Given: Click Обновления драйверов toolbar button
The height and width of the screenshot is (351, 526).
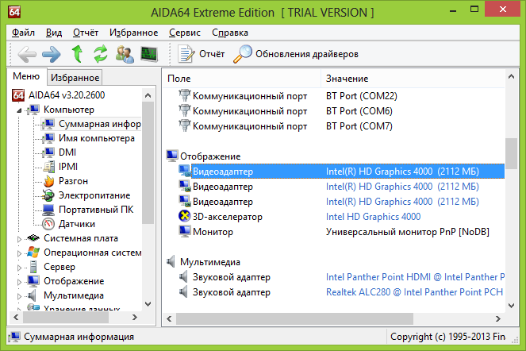Looking at the screenshot, I should pos(296,54).
